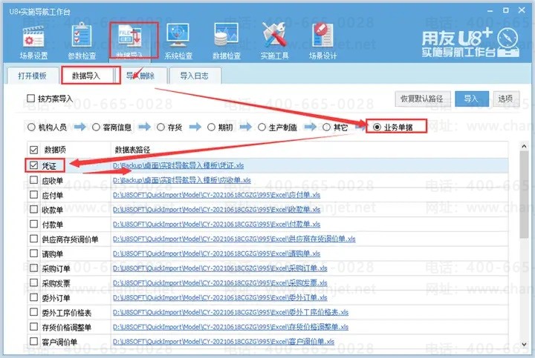Open the 采购订单.xls path link
Image resolution: width=535 pixels, height=358 pixels.
coord(220,268)
